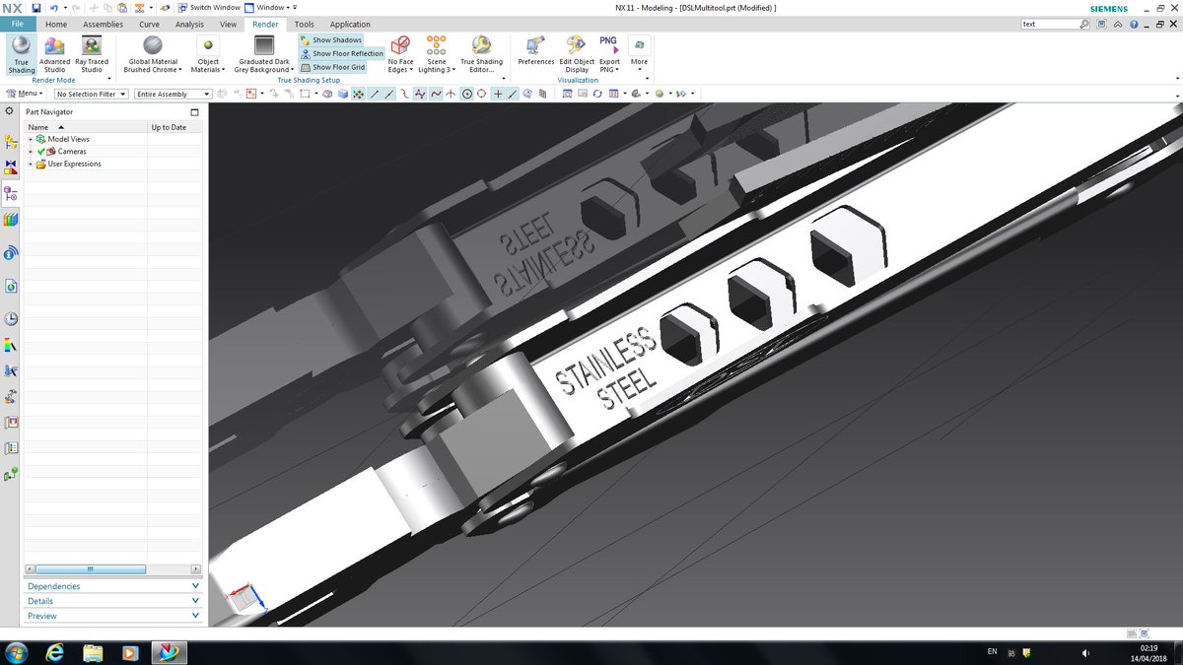The width and height of the screenshot is (1183, 665).
Task: Click Export PNG button
Action: click(x=609, y=54)
